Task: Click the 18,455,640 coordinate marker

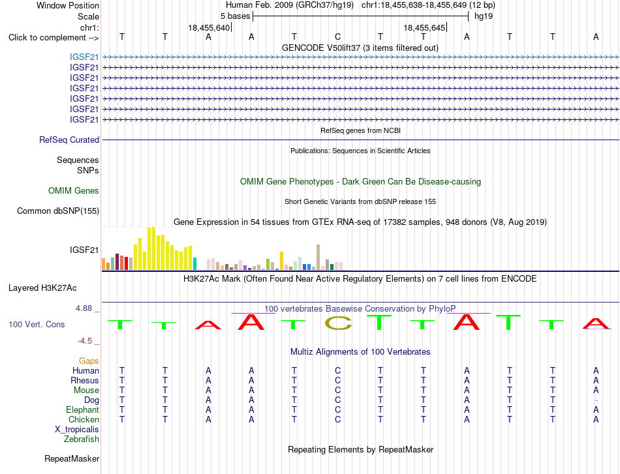Action: [209, 27]
